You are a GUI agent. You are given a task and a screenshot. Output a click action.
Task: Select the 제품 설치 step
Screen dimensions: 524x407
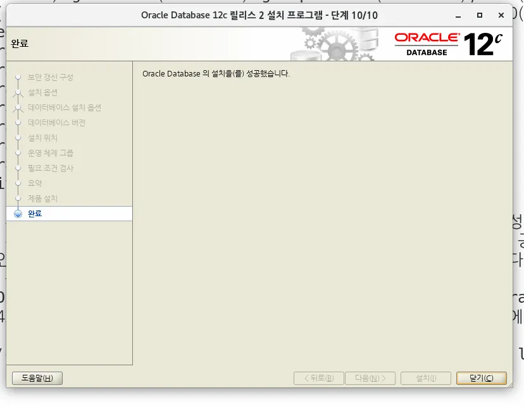(43, 198)
